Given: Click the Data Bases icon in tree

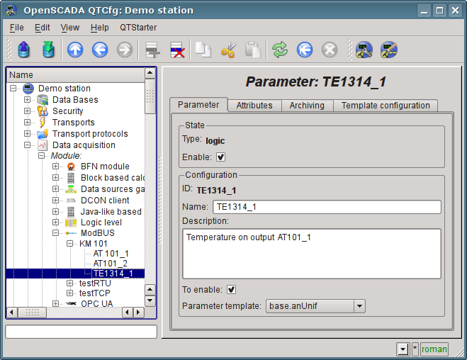Looking at the screenshot, I should point(43,100).
